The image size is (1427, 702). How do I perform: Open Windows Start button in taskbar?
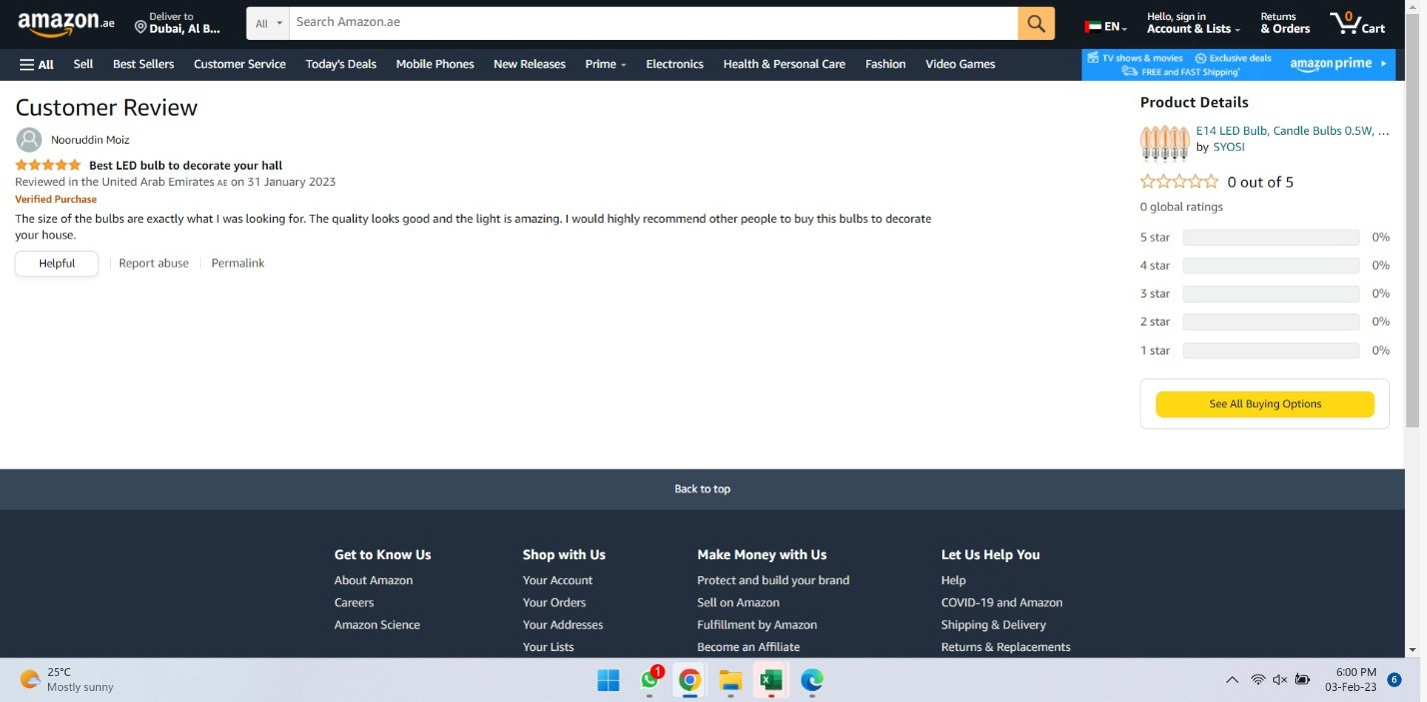pyautogui.click(x=608, y=680)
